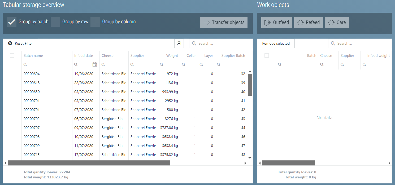Enable Group by row grouping
Image resolution: width=395 pixels, height=185 pixels.
coord(55,22)
